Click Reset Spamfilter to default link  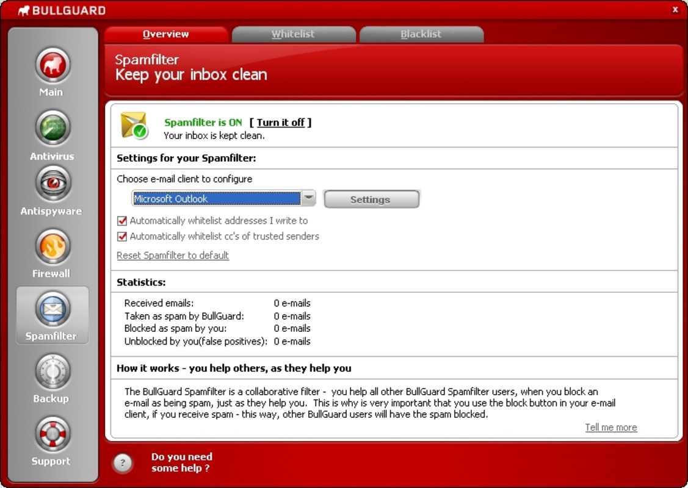[173, 255]
